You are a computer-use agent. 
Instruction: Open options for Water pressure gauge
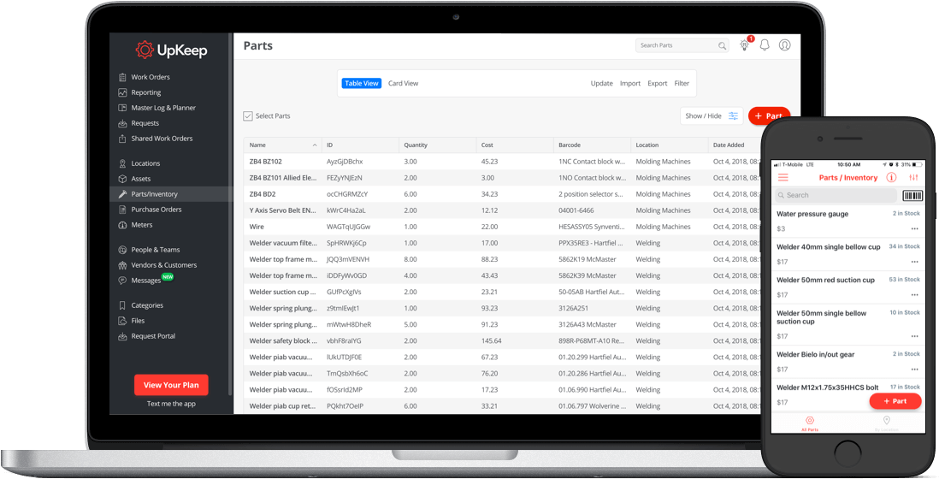[914, 228]
